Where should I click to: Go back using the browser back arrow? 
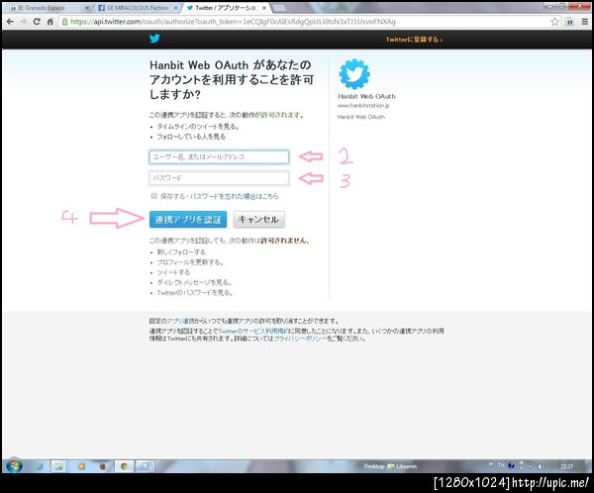pos(10,22)
